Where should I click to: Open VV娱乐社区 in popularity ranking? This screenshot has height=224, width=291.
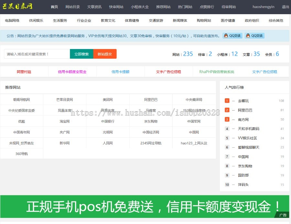[247, 138]
